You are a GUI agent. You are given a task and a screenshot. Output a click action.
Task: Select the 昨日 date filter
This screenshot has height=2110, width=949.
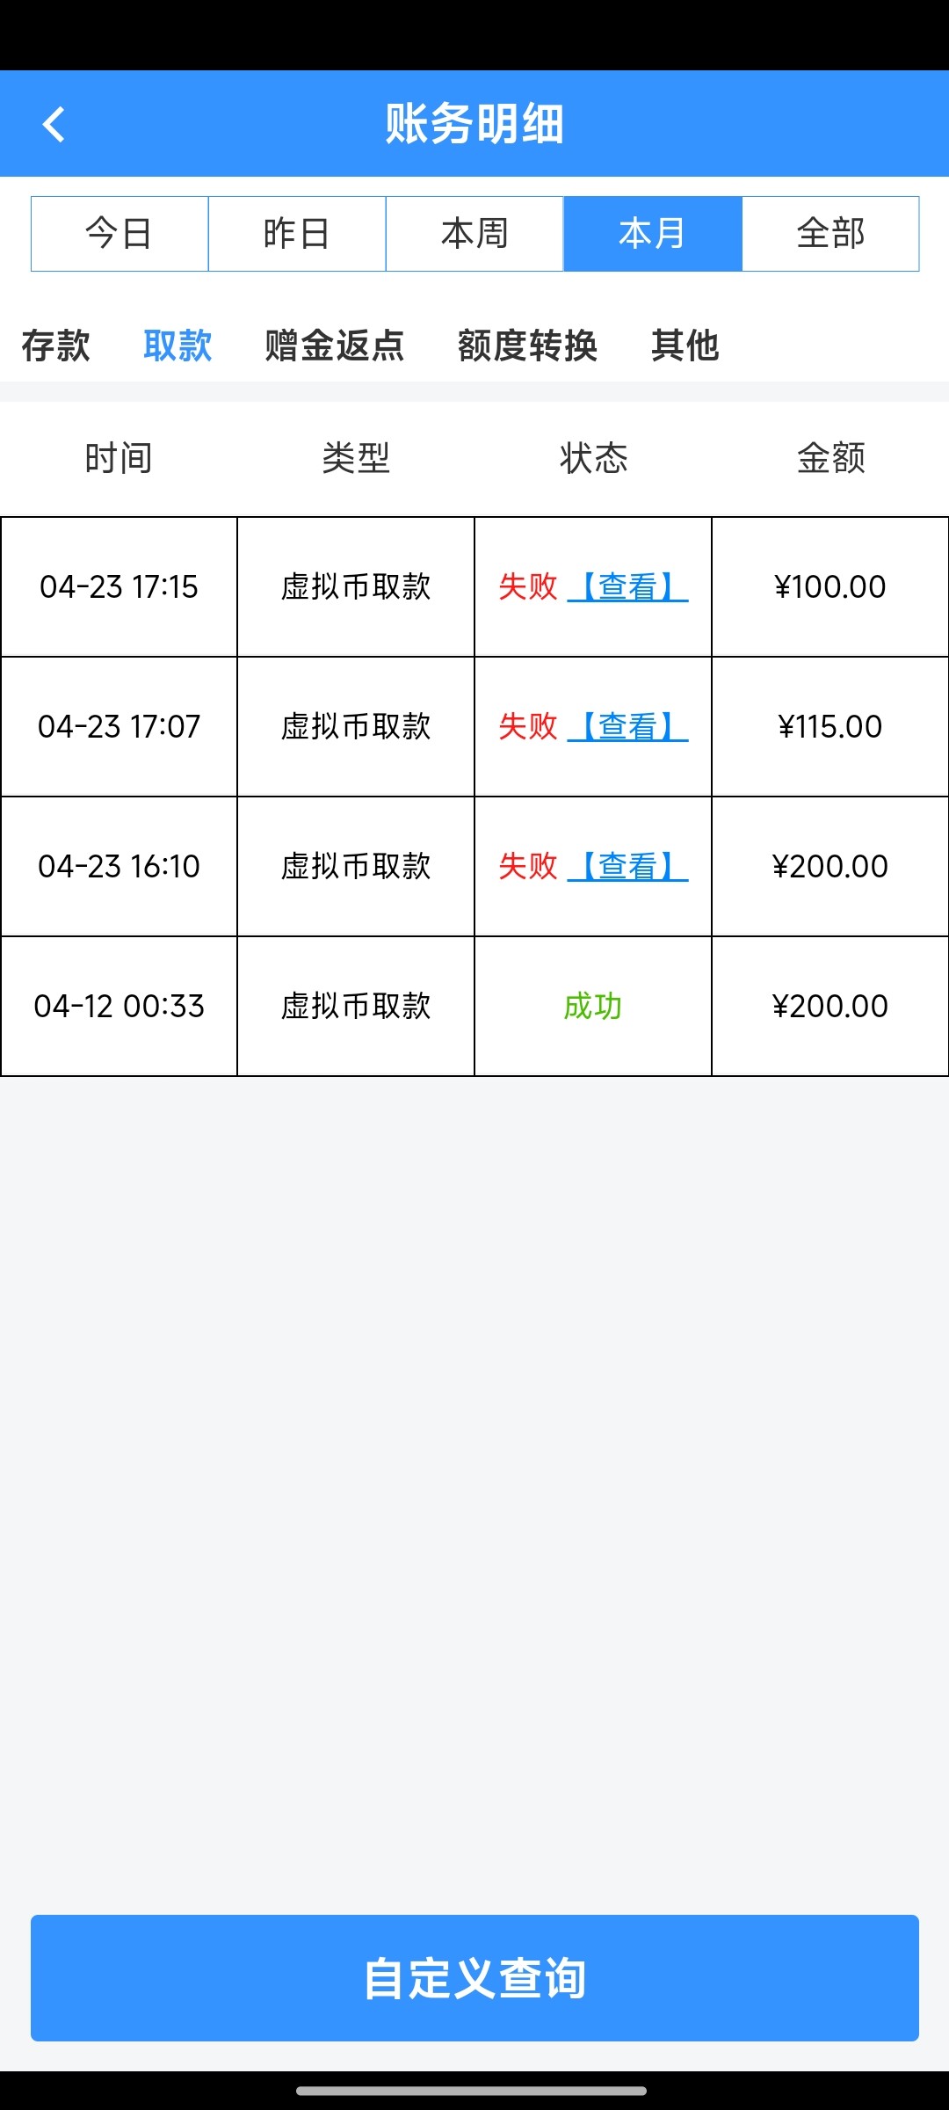[x=297, y=234]
